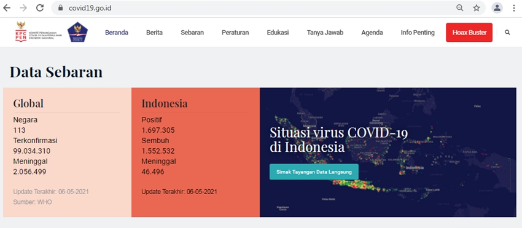Open the Berita menu item
Viewport: 522px width, 228px height.
click(x=155, y=33)
